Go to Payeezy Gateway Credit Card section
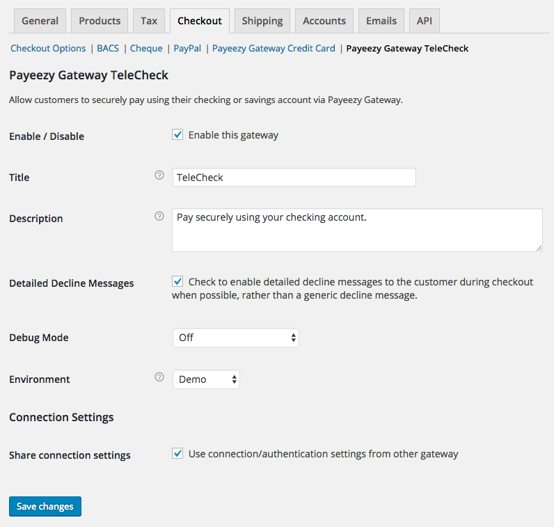This screenshot has height=527, width=554. tap(274, 49)
